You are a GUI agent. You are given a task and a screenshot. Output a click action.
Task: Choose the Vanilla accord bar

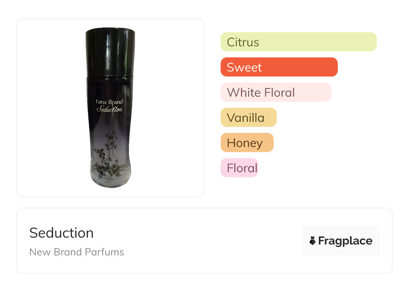point(248,117)
